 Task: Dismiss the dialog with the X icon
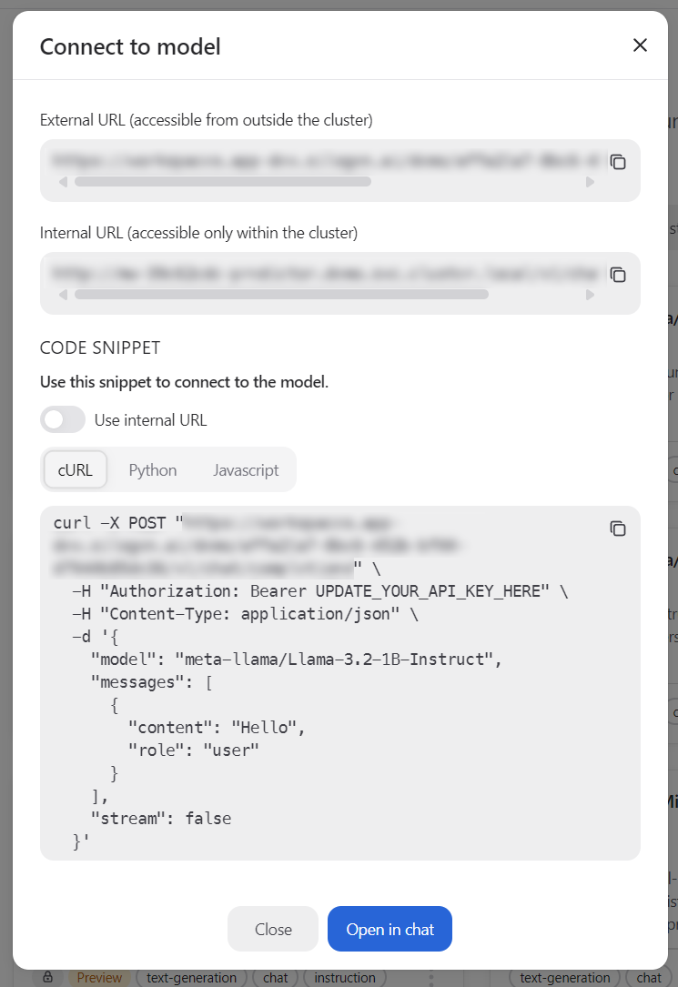tap(640, 45)
